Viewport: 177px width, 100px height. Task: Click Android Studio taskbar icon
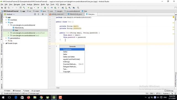pos(54,97)
